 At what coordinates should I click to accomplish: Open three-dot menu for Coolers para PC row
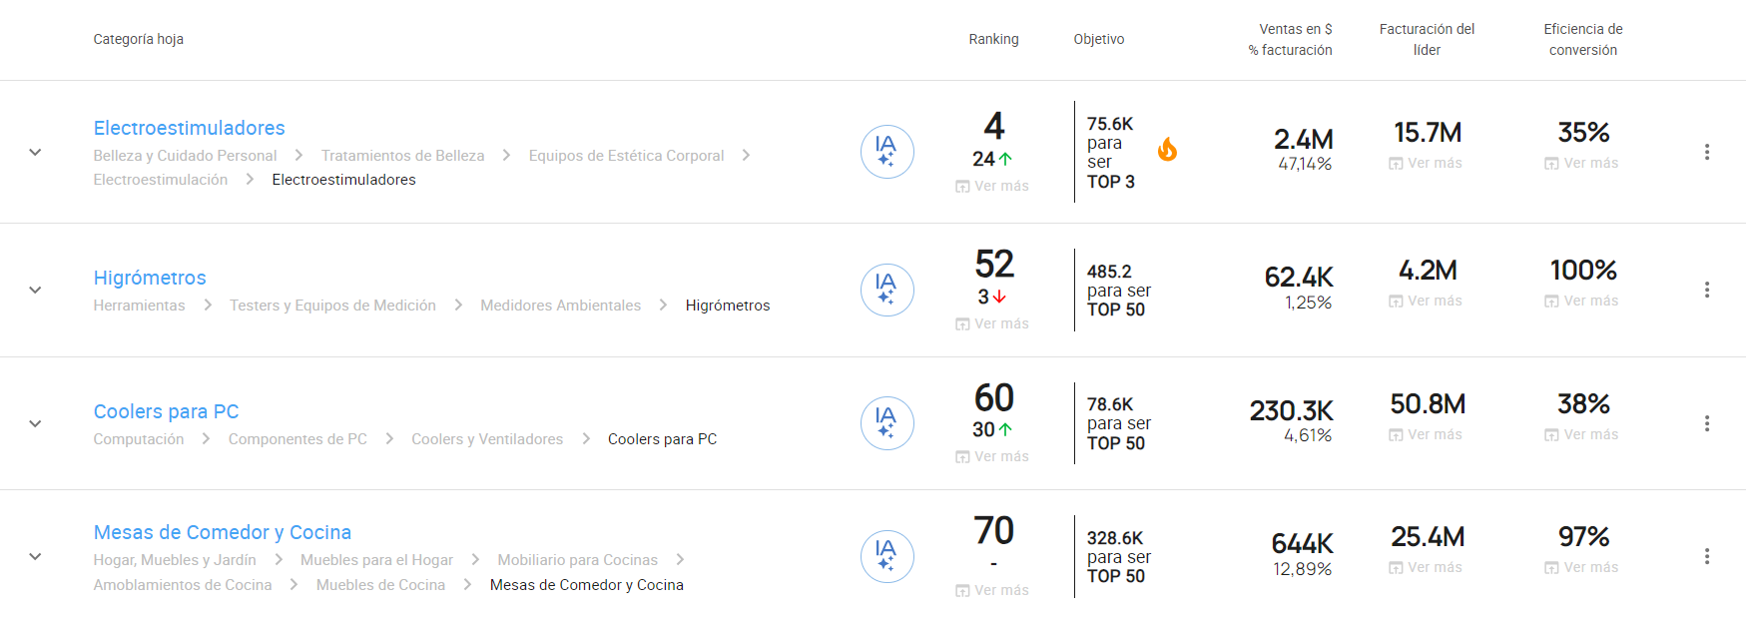(x=1706, y=423)
